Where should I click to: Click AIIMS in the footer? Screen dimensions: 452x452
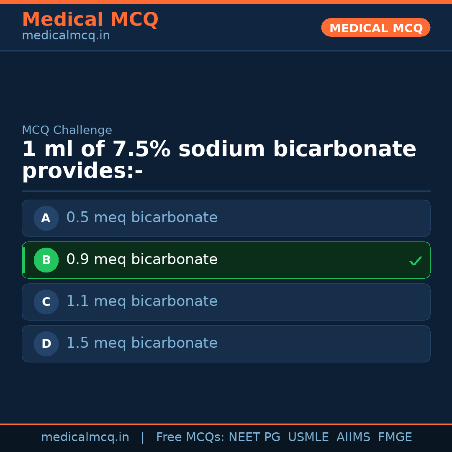coord(353,437)
